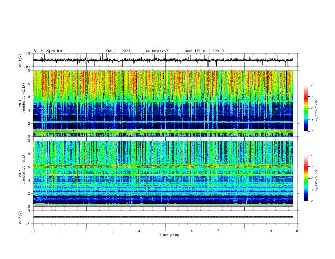Click the "start UT = 2:20:0" text
Image resolution: width=335 pixels, height=259 pixels.
point(204,51)
